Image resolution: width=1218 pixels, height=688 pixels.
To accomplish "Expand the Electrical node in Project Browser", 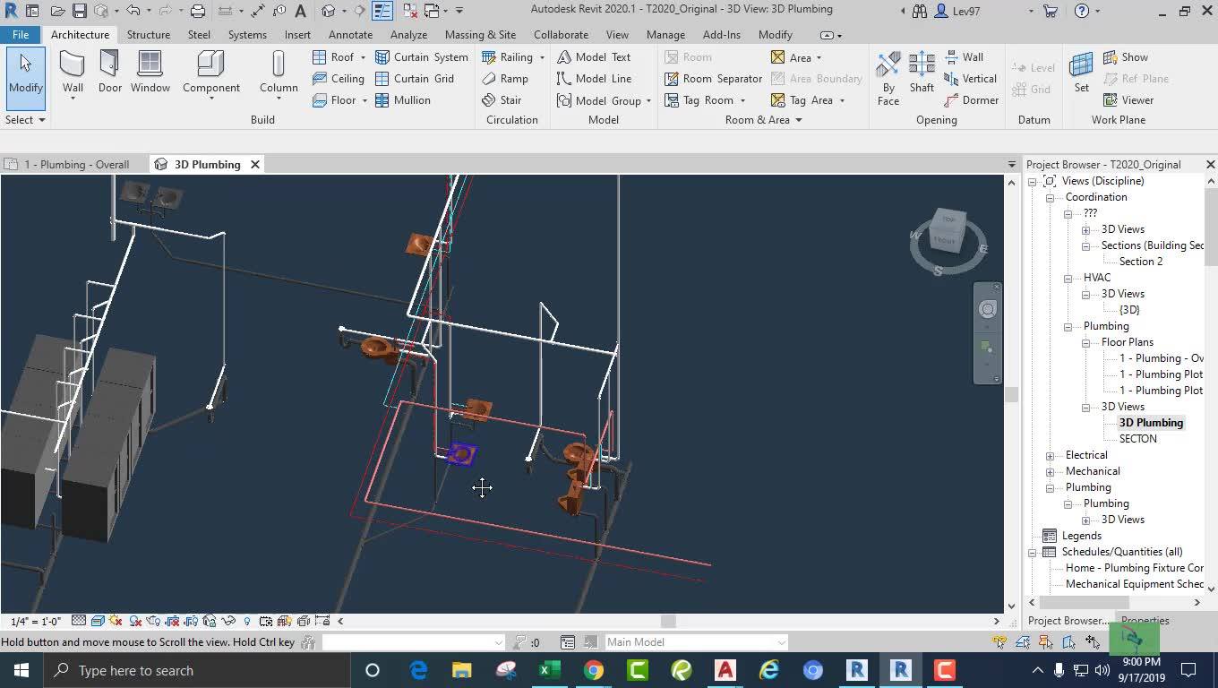I will click(1051, 455).
